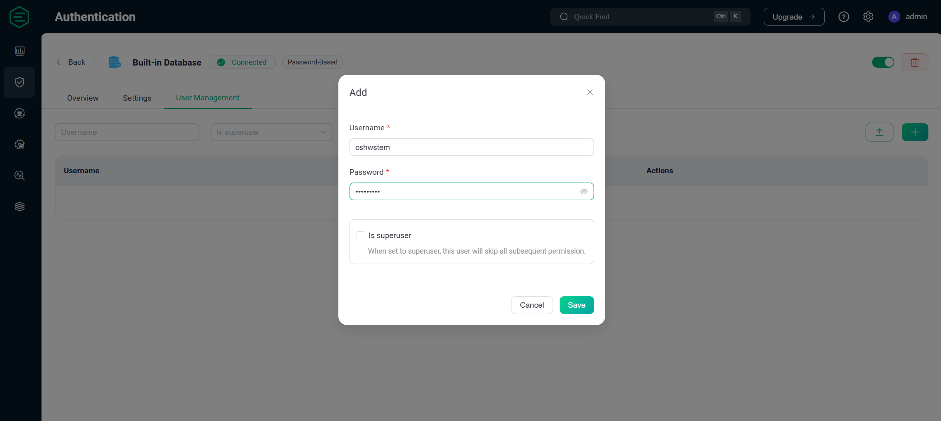941x421 pixels.
Task: Cancel the Add user dialog
Action: [532, 305]
